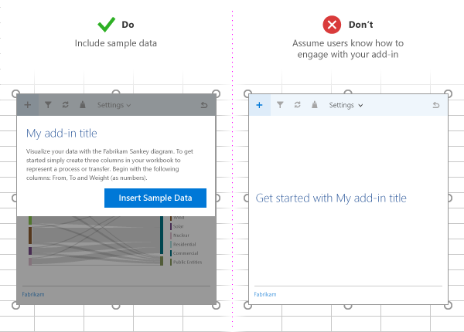Click the red Don't X icon
The height and width of the screenshot is (332, 464).
(x=332, y=25)
